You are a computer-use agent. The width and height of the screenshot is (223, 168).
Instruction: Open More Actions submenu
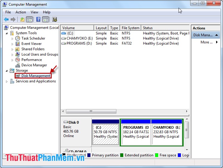click(x=209, y=42)
